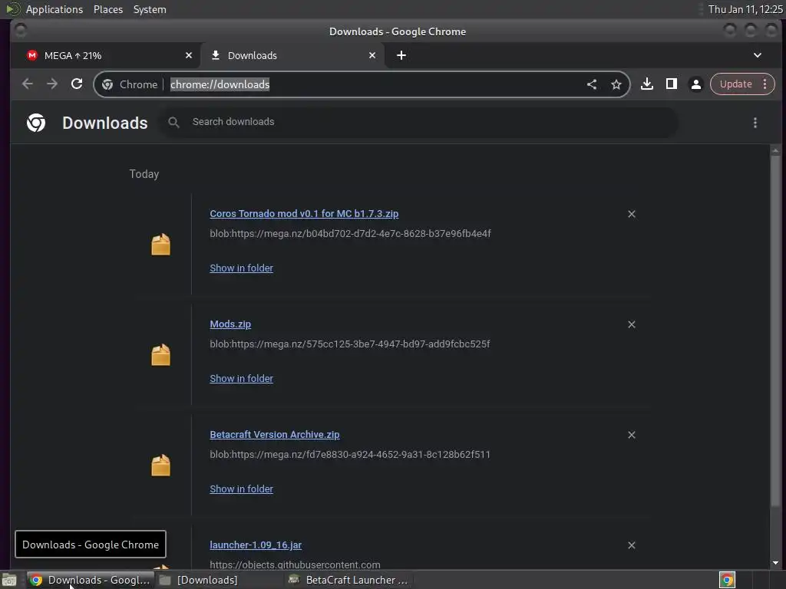The width and height of the screenshot is (786, 589).
Task: Remove Mods.zip from the list
Action: pos(632,324)
